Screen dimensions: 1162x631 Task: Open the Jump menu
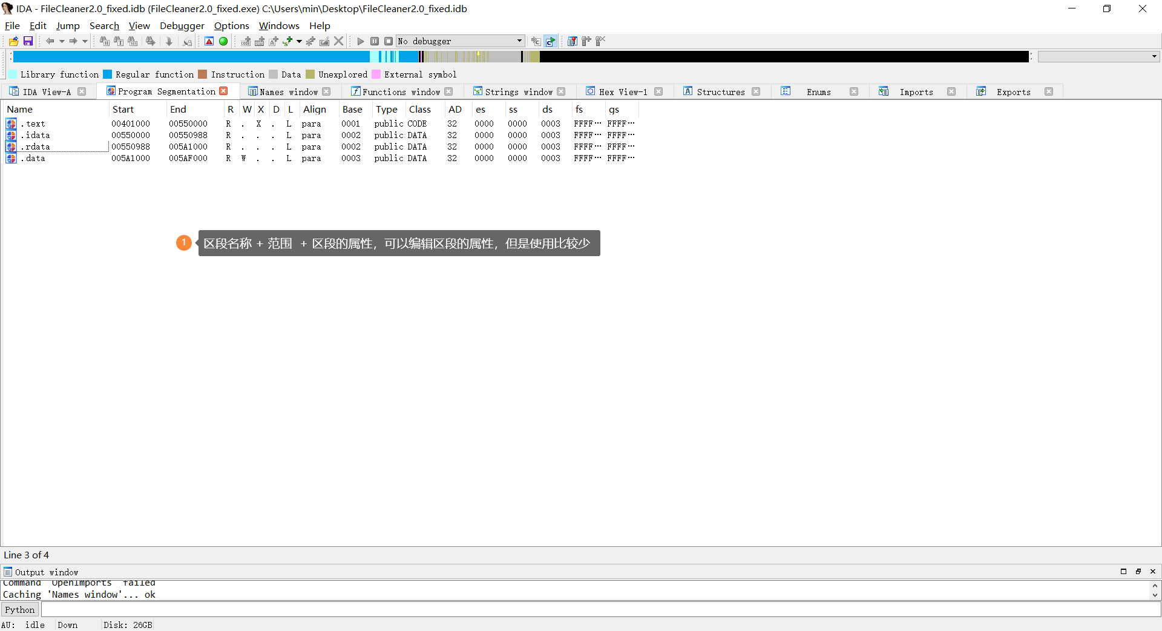pos(68,25)
